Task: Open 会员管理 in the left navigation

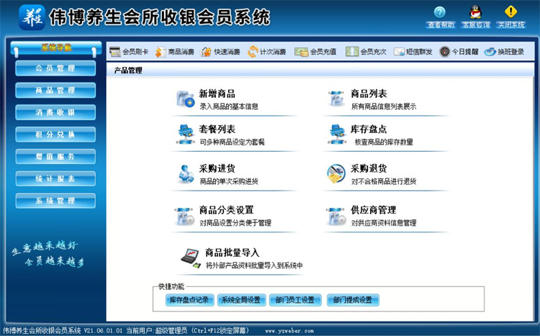Action: click(55, 68)
